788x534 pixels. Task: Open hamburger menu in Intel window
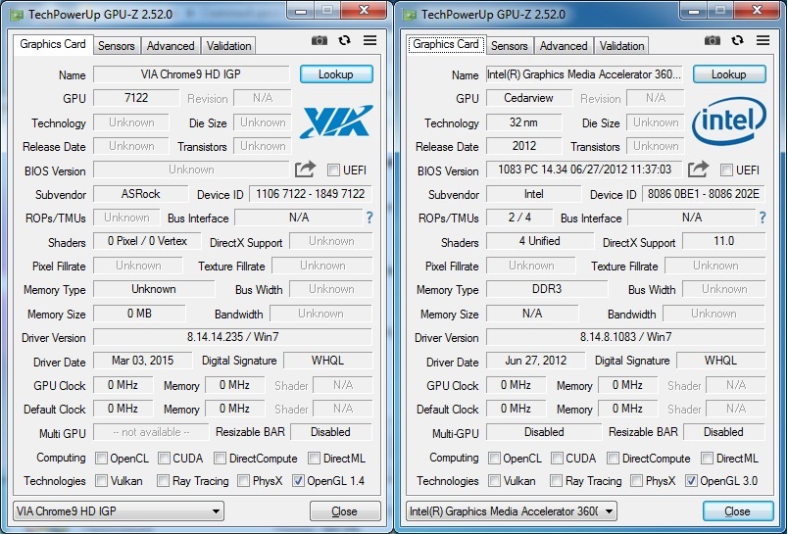pyautogui.click(x=763, y=40)
